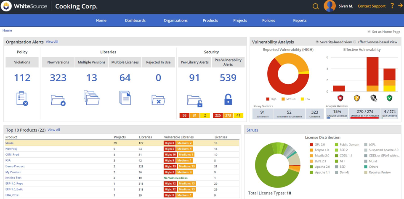404x199 pixels.
Task: Open the CRM_Prod product row
Action: click(x=12, y=154)
